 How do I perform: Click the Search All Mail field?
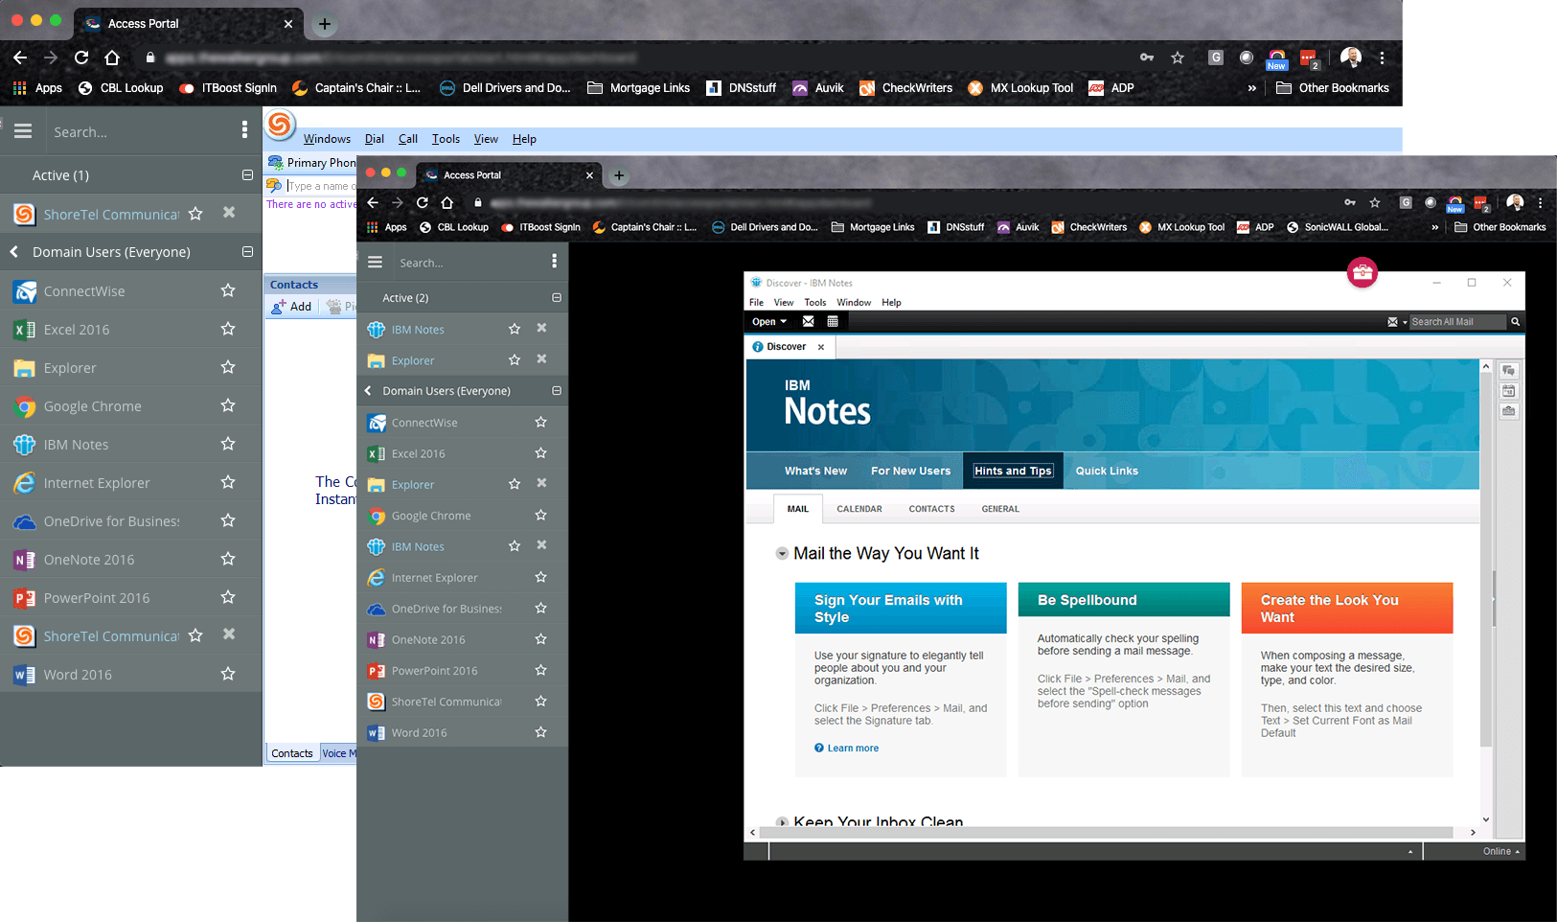1456,322
